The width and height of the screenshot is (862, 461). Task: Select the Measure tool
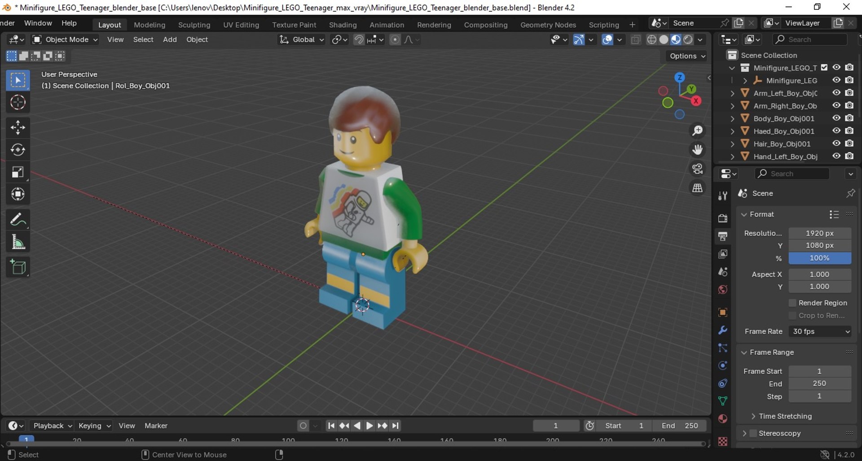point(18,242)
